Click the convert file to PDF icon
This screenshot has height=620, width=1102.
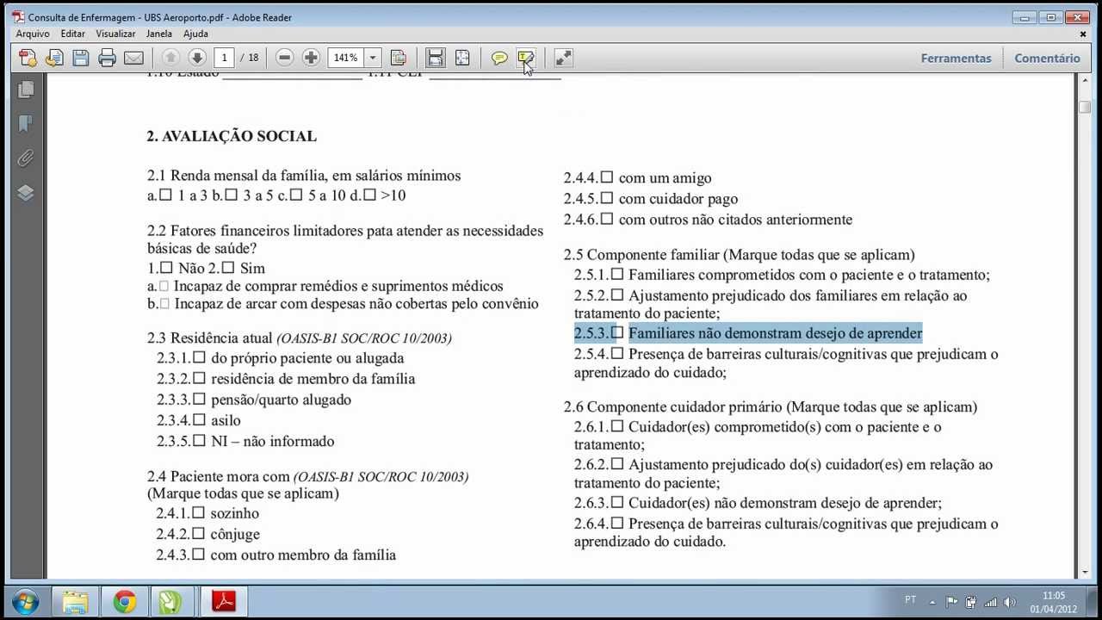point(54,58)
